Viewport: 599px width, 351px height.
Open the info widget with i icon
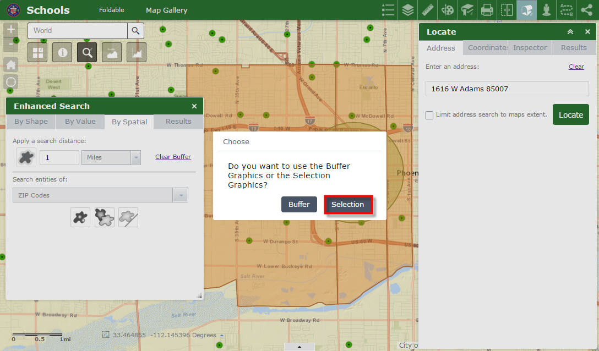pyautogui.click(x=62, y=52)
